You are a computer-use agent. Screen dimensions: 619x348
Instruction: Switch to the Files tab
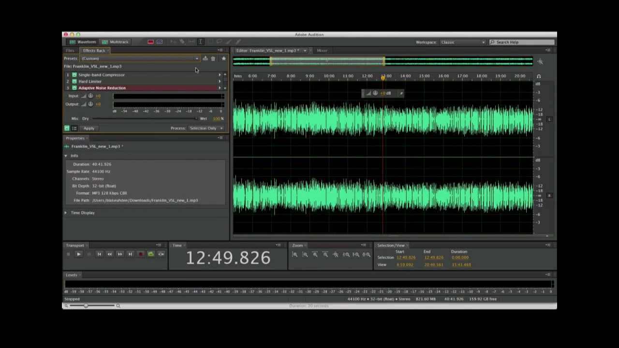coord(70,50)
